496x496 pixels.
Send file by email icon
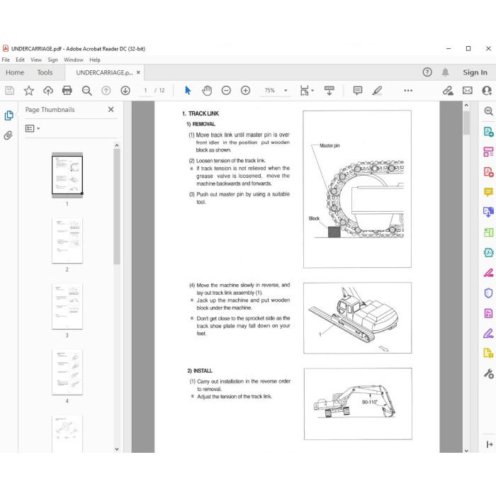coord(467,91)
